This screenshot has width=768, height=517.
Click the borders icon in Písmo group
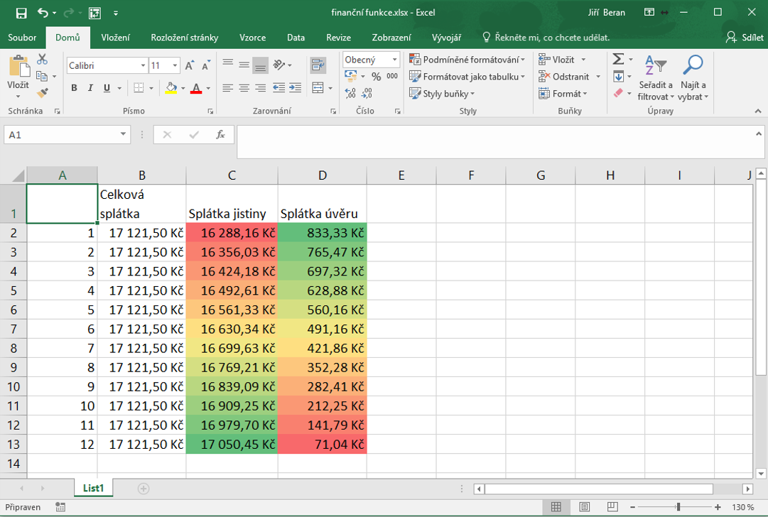pyautogui.click(x=139, y=88)
